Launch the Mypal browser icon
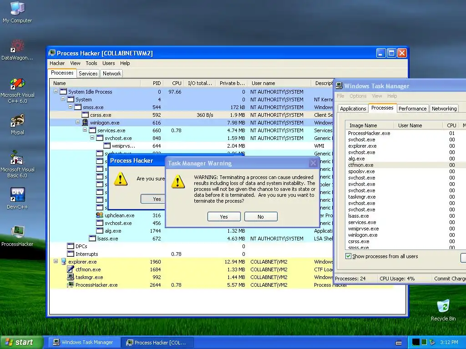This screenshot has height=349, width=466. [x=17, y=121]
